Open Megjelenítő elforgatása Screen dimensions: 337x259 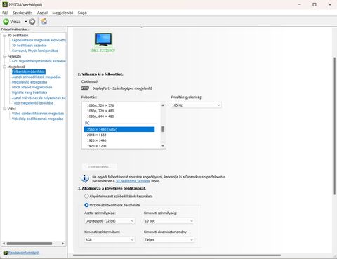pos(29,82)
